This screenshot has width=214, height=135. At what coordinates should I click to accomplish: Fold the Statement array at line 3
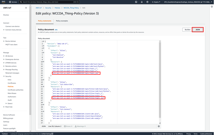click(x=43, y=46)
